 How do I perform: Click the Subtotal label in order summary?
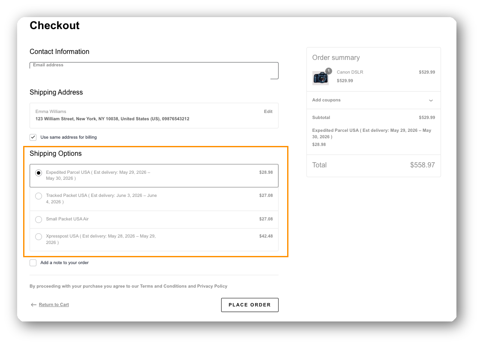point(321,117)
